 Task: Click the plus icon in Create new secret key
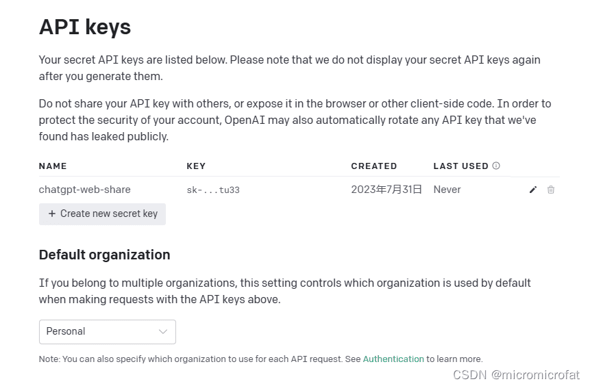[52, 214]
